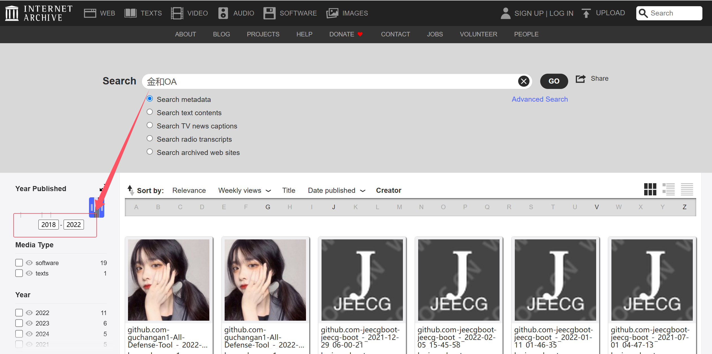Check the 2023 year checkbox
The image size is (712, 354).
tap(19, 323)
